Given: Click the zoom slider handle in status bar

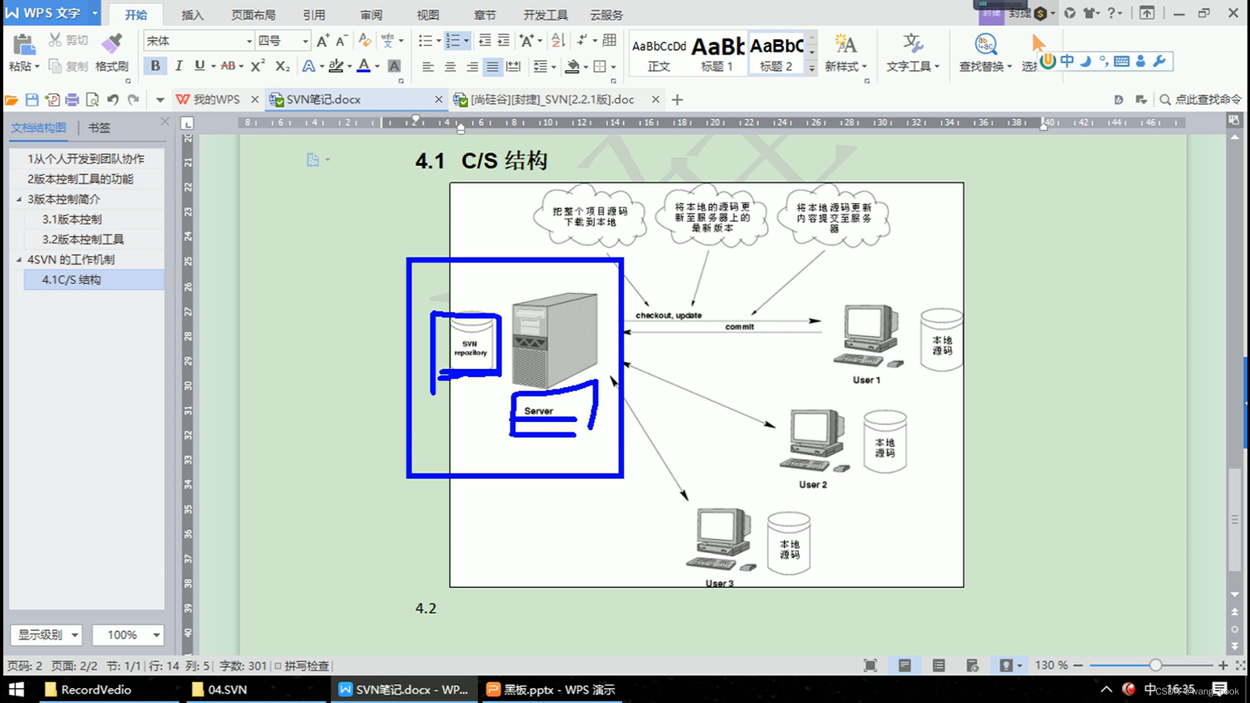Looking at the screenshot, I should (1155, 665).
